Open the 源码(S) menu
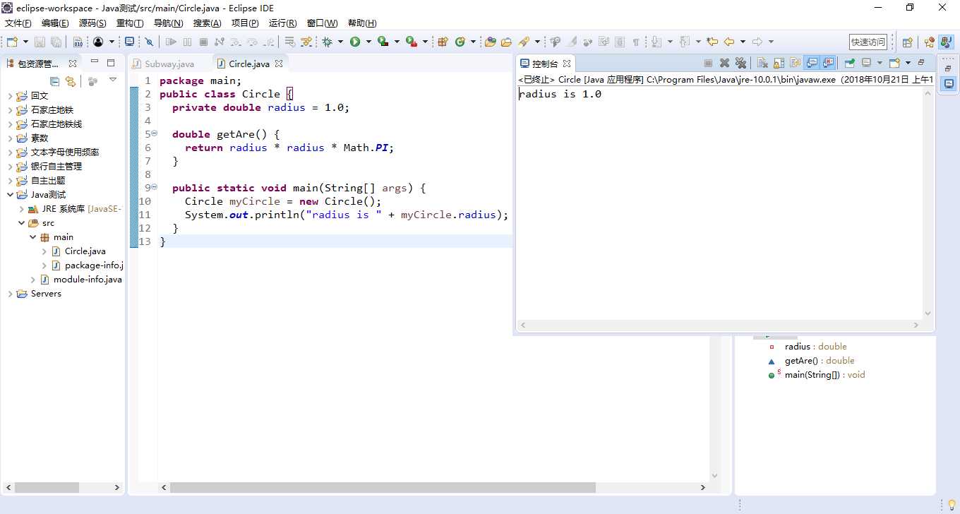This screenshot has height=514, width=960. (92, 23)
